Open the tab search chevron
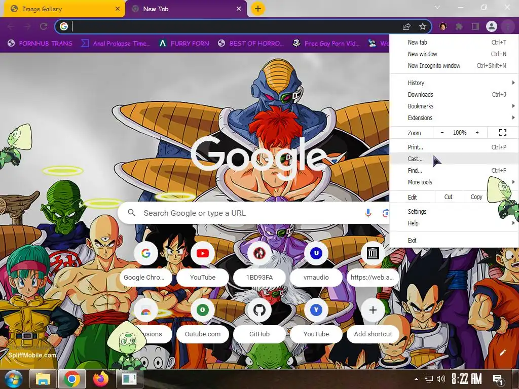This screenshot has height=389, width=519. [437, 7]
